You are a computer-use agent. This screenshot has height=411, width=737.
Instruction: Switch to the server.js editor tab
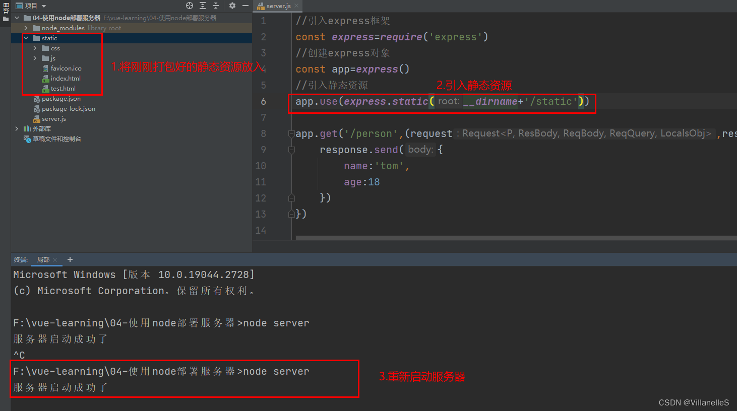(x=278, y=6)
